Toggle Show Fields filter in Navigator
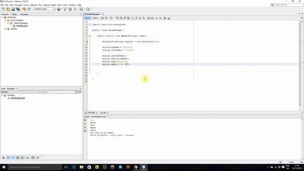Viewport: 304px width, 171px height. [x=9, y=158]
